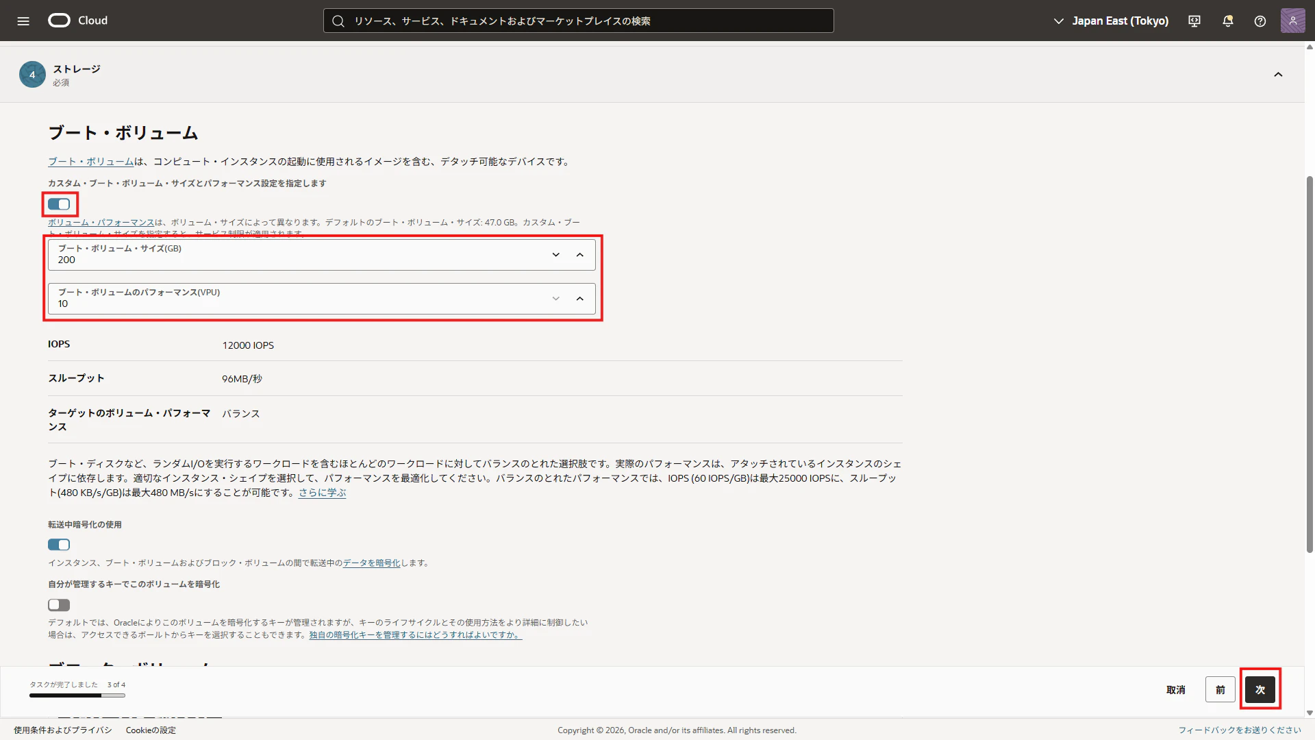Click the boot volume size field showing 200
Image resolution: width=1315 pixels, height=740 pixels.
[x=322, y=255]
